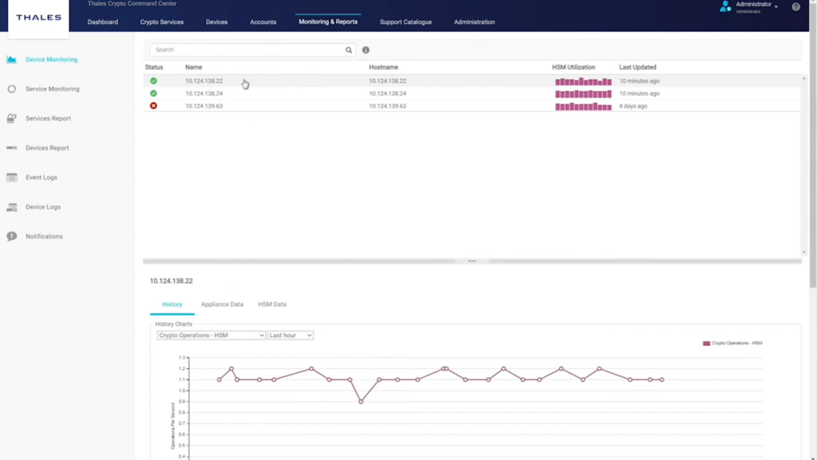Click the HSM Utilization bar for 10.124.138.22
This screenshot has height=460, width=818.
pos(583,81)
